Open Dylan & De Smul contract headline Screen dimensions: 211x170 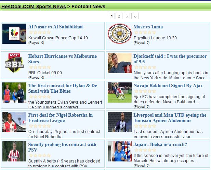coord(63,88)
